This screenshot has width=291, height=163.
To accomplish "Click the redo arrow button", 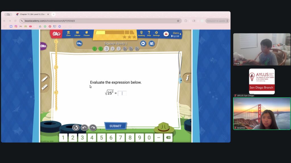I will point(93,128).
